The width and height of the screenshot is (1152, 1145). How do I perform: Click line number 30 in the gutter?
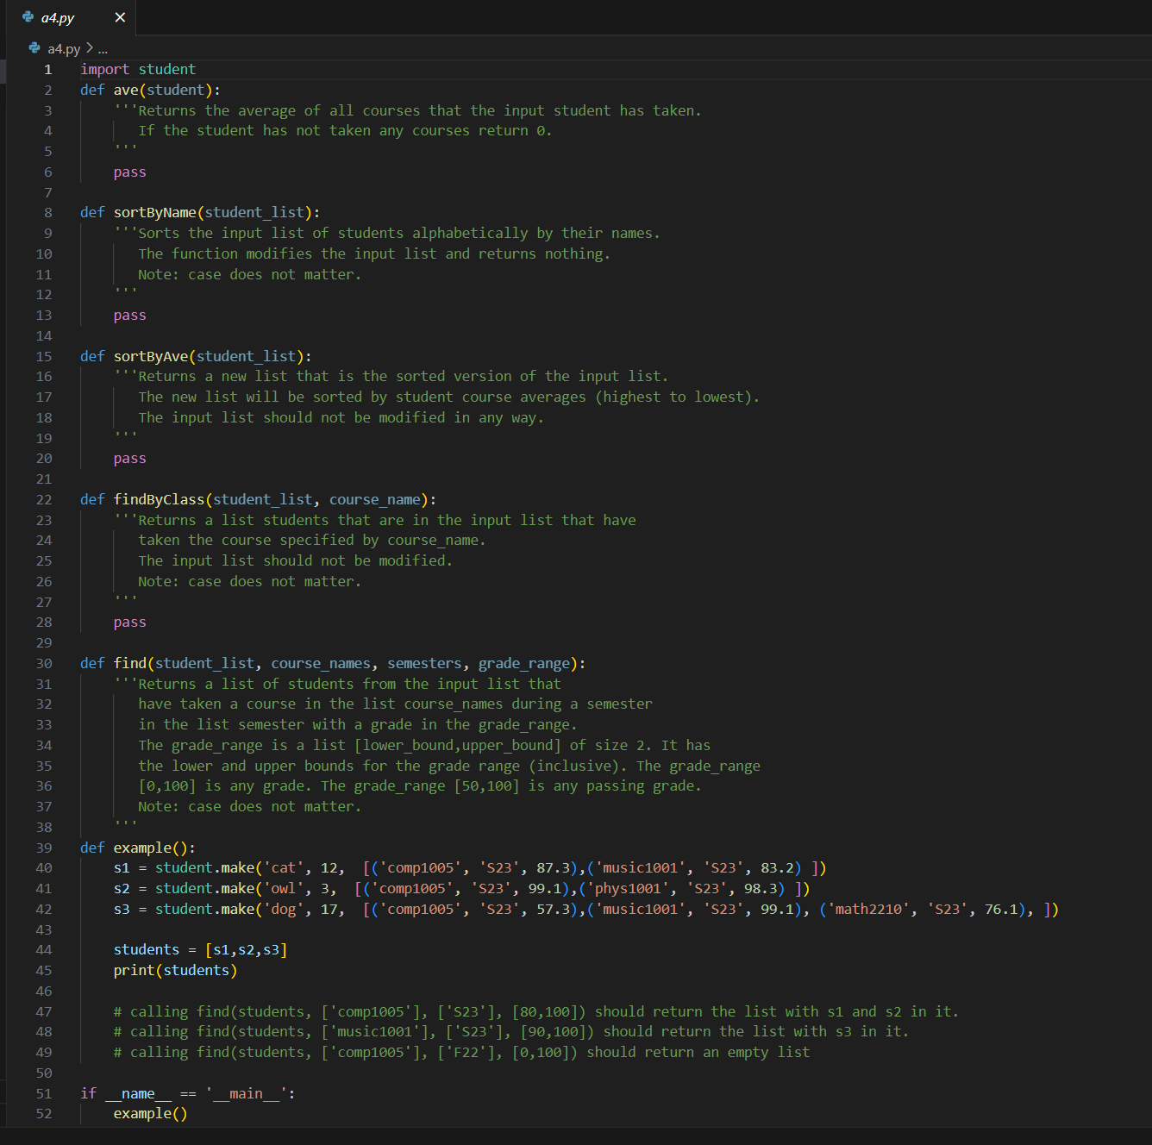[x=44, y=664]
